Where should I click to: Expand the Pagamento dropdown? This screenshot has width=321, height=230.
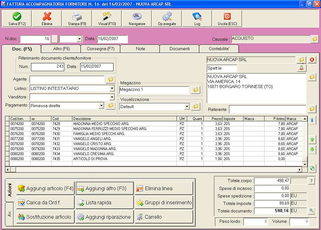click(101, 106)
